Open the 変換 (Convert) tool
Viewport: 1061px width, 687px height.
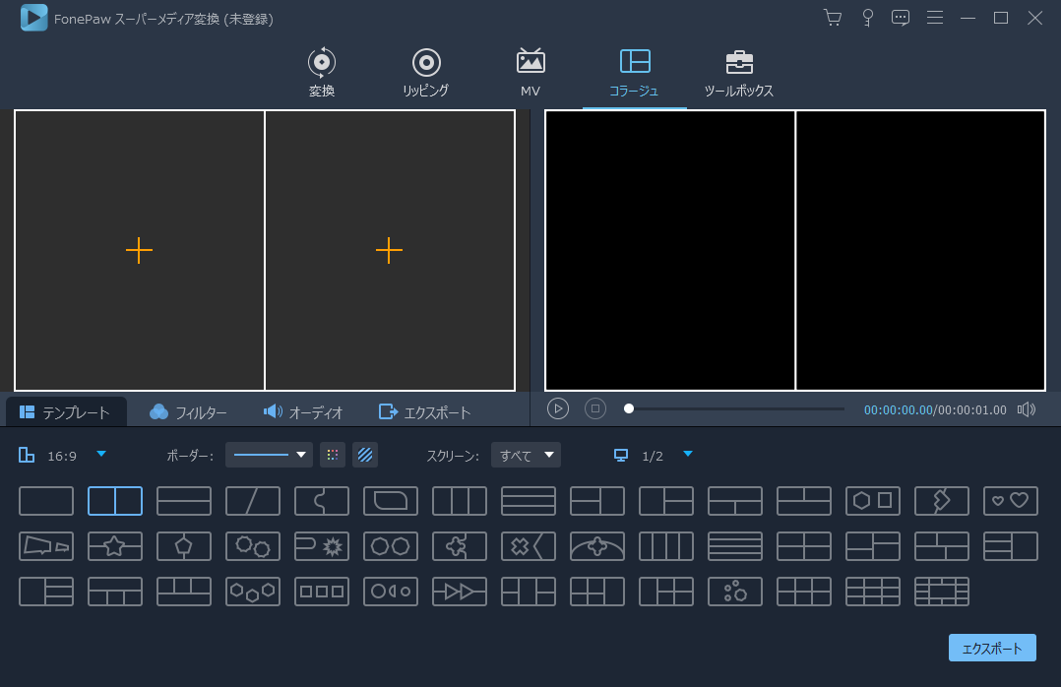pos(321,72)
